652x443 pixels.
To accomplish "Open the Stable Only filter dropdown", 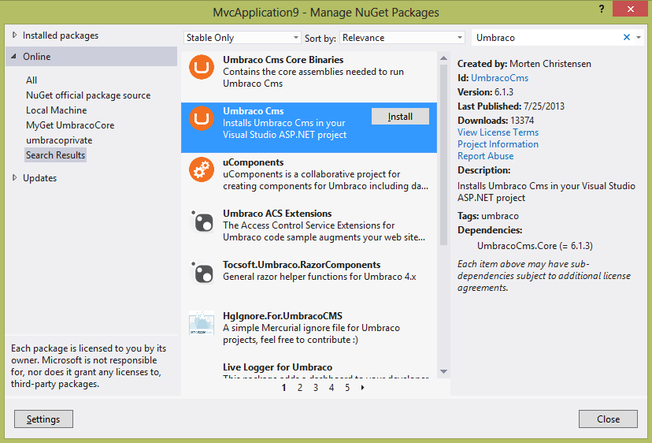I will tap(242, 38).
